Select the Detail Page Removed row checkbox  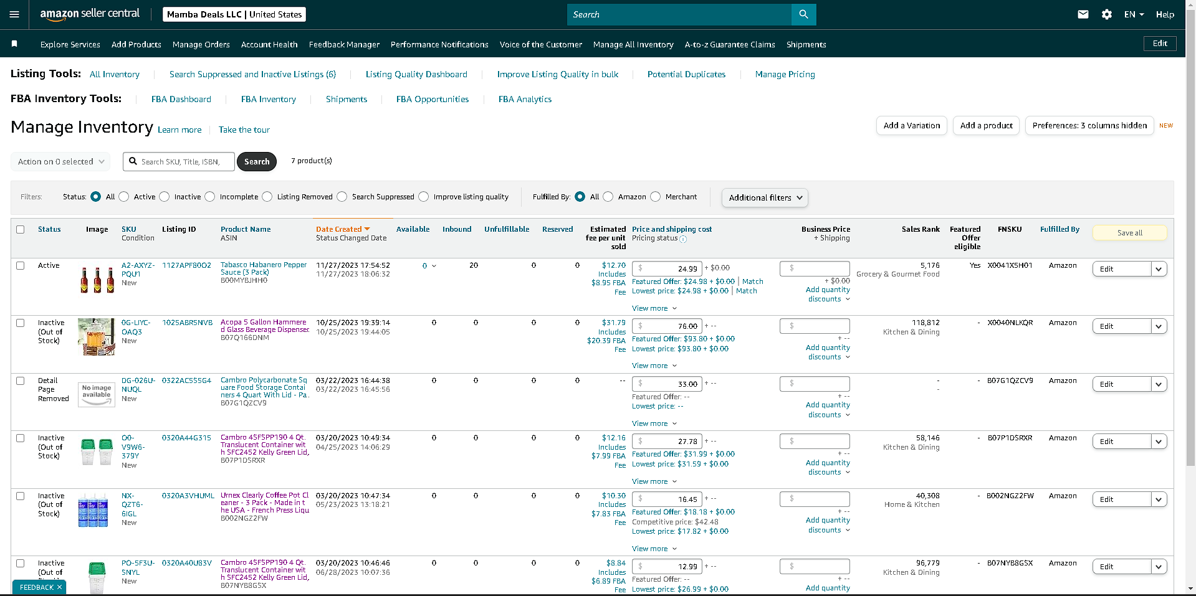[x=21, y=381]
